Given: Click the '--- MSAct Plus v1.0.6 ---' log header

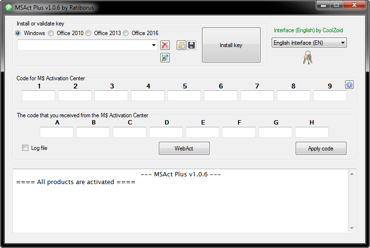Looking at the screenshot, I should pos(181,174).
